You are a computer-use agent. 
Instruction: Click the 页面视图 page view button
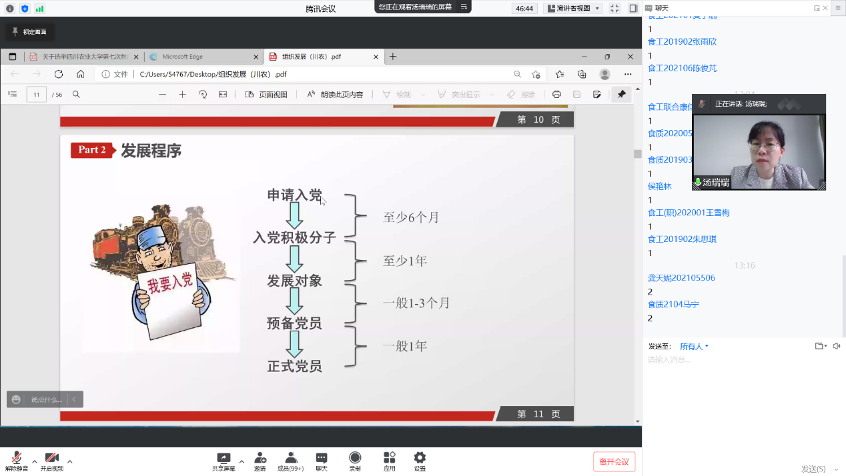pyautogui.click(x=266, y=95)
